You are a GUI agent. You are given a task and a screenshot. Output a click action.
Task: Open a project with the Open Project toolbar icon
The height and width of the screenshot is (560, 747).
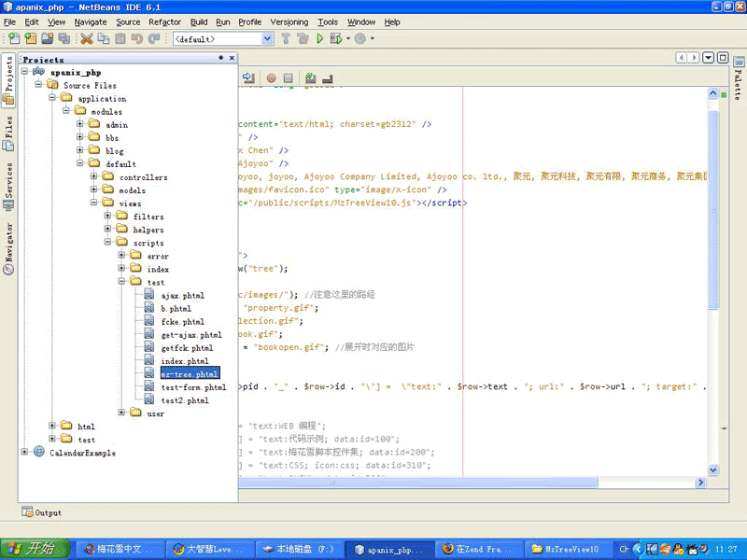point(46,38)
